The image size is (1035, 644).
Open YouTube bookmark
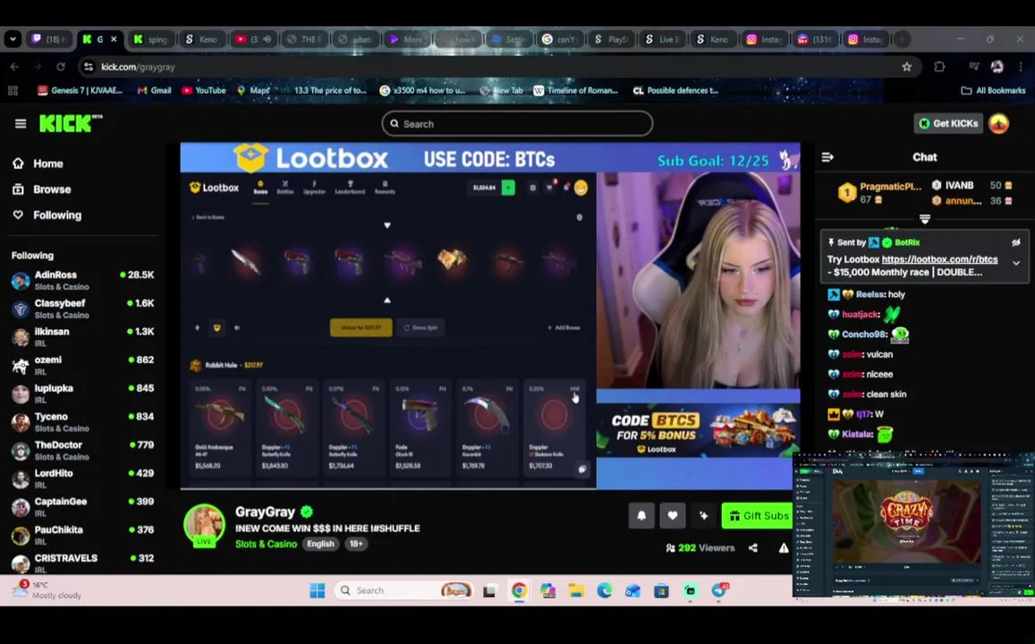click(204, 90)
